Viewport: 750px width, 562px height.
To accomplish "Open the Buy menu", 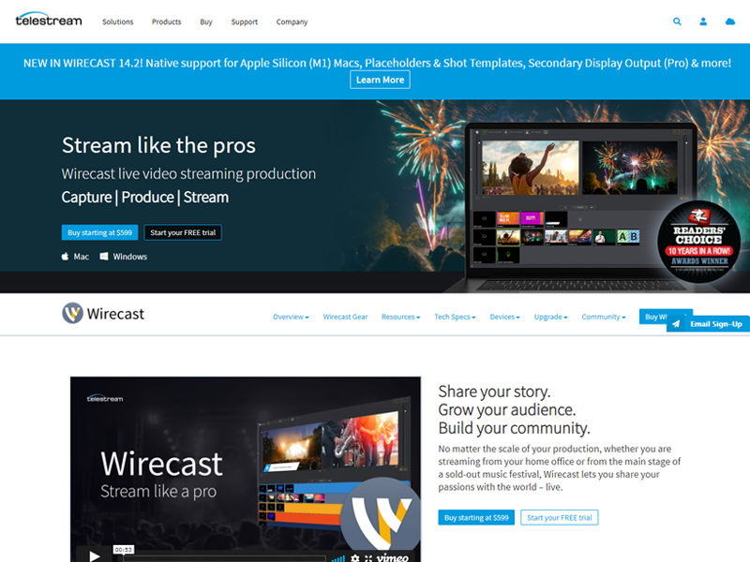I will [206, 22].
